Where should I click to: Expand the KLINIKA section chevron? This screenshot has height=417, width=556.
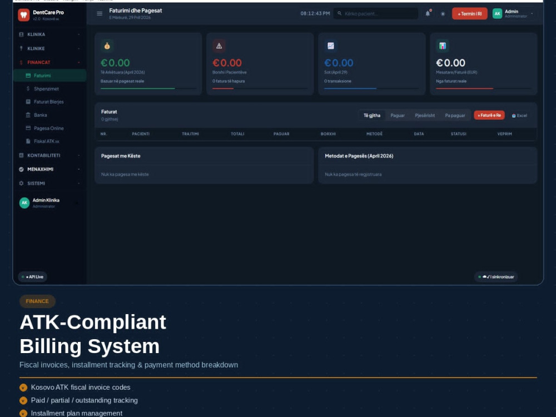78,34
